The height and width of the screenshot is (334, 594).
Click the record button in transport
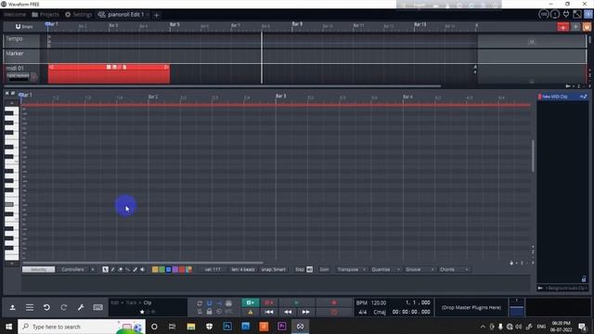click(334, 302)
